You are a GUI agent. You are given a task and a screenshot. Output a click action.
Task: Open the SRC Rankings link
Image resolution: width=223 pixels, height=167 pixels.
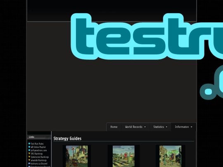[37, 154]
